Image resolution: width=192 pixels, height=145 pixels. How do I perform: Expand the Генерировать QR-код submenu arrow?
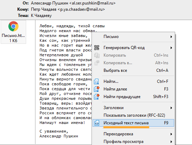[171, 48]
